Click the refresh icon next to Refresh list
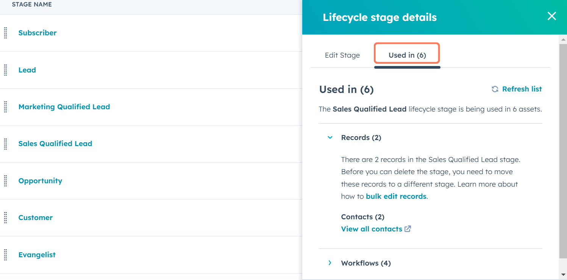Screen dimensions: 567x280 (x=495, y=89)
